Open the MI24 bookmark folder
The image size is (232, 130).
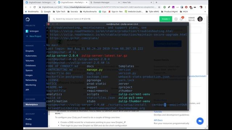[x=184, y=12]
